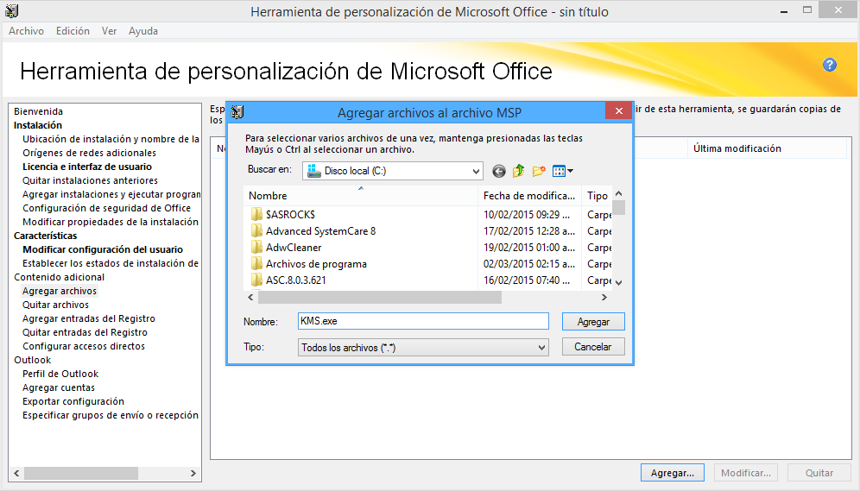Select Bienvenida in the navigation pane
The width and height of the screenshot is (860, 491).
[38, 111]
